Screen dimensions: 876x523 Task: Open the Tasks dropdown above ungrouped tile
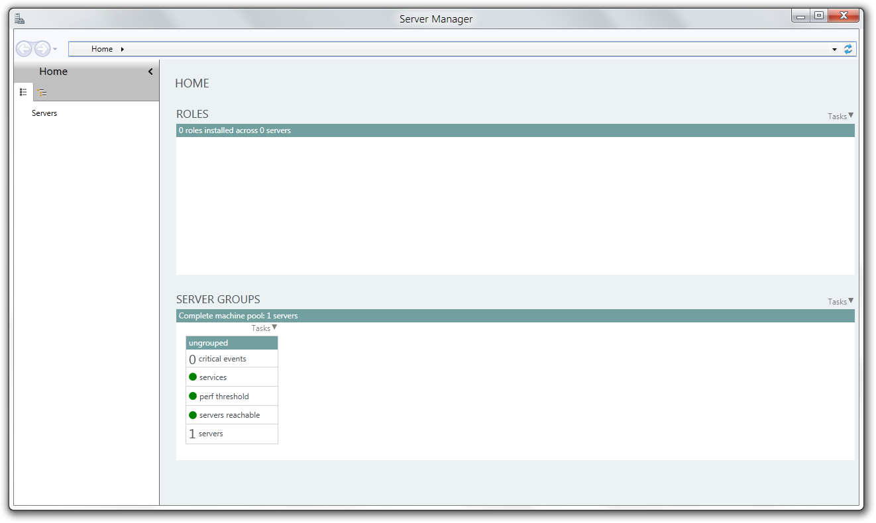coord(264,328)
